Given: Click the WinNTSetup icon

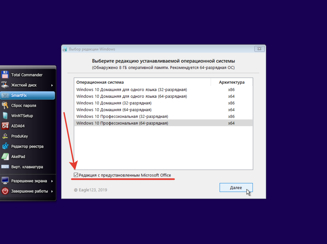Looking at the screenshot, I should [x=5, y=116].
